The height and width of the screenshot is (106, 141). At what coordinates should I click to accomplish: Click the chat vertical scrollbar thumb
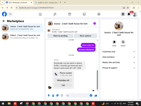pyautogui.click(x=97, y=80)
